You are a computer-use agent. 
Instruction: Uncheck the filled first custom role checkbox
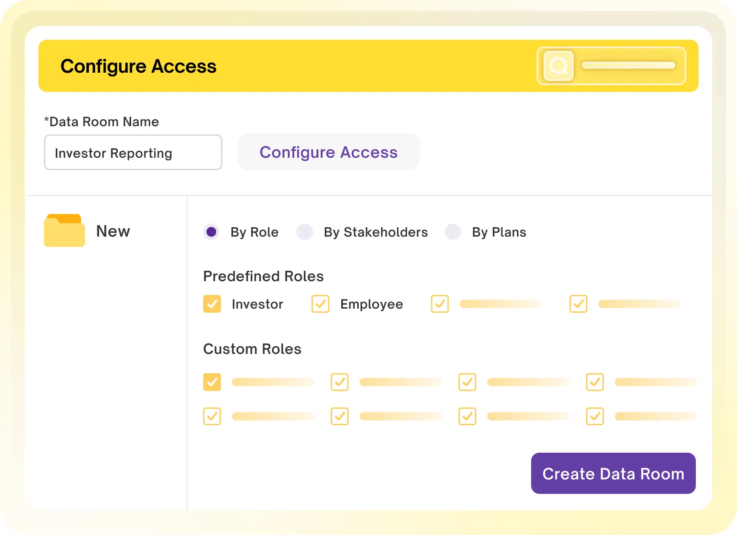[212, 382]
